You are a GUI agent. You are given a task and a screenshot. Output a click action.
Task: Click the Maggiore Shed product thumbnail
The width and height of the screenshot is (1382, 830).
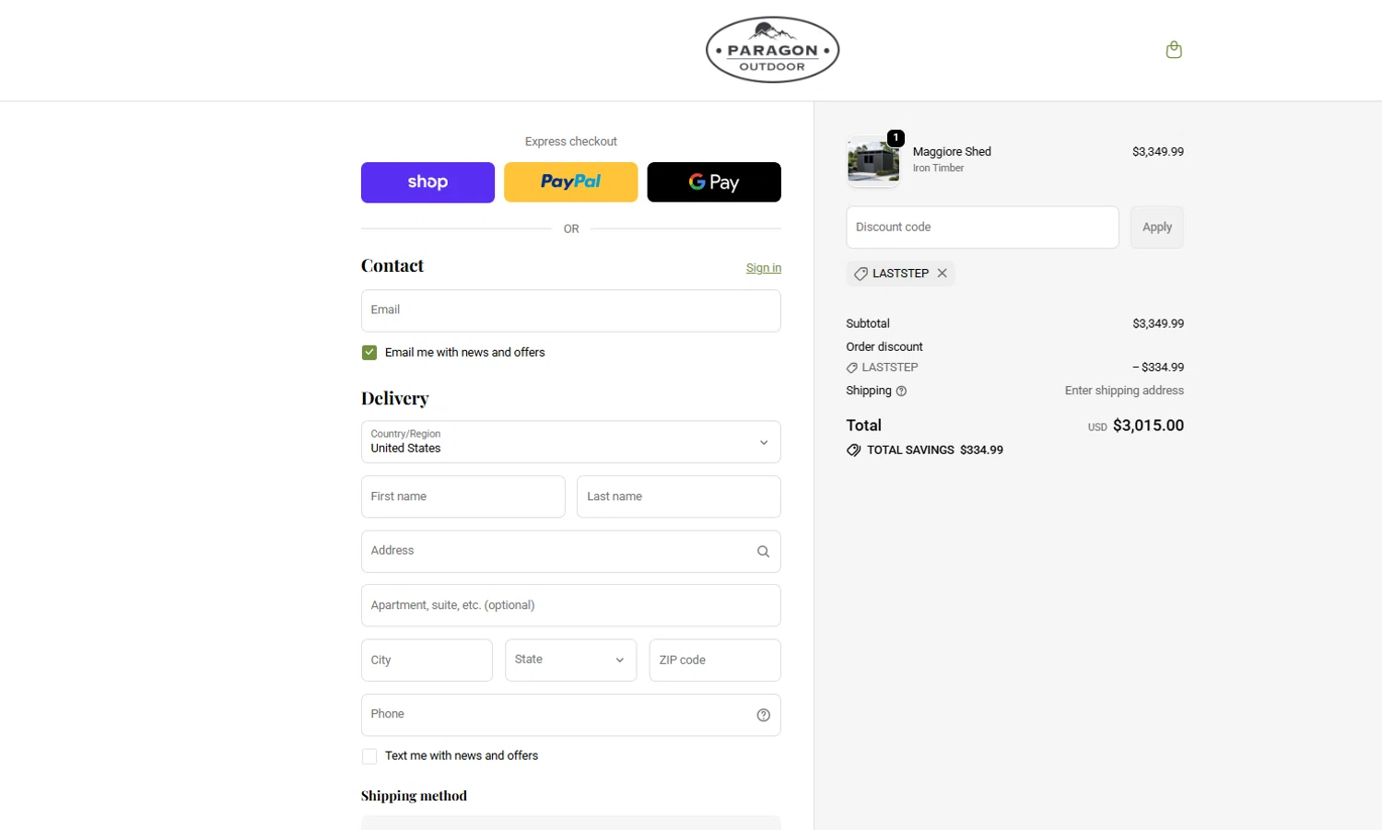click(873, 161)
